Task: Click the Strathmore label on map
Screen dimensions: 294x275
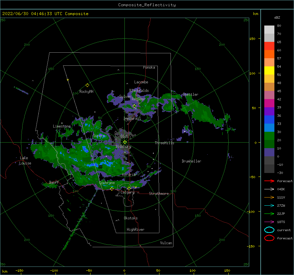Action: pos(159,194)
